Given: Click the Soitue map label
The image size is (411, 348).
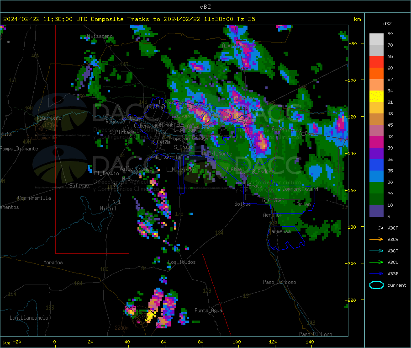Looking at the screenshot, I should coord(242,204).
